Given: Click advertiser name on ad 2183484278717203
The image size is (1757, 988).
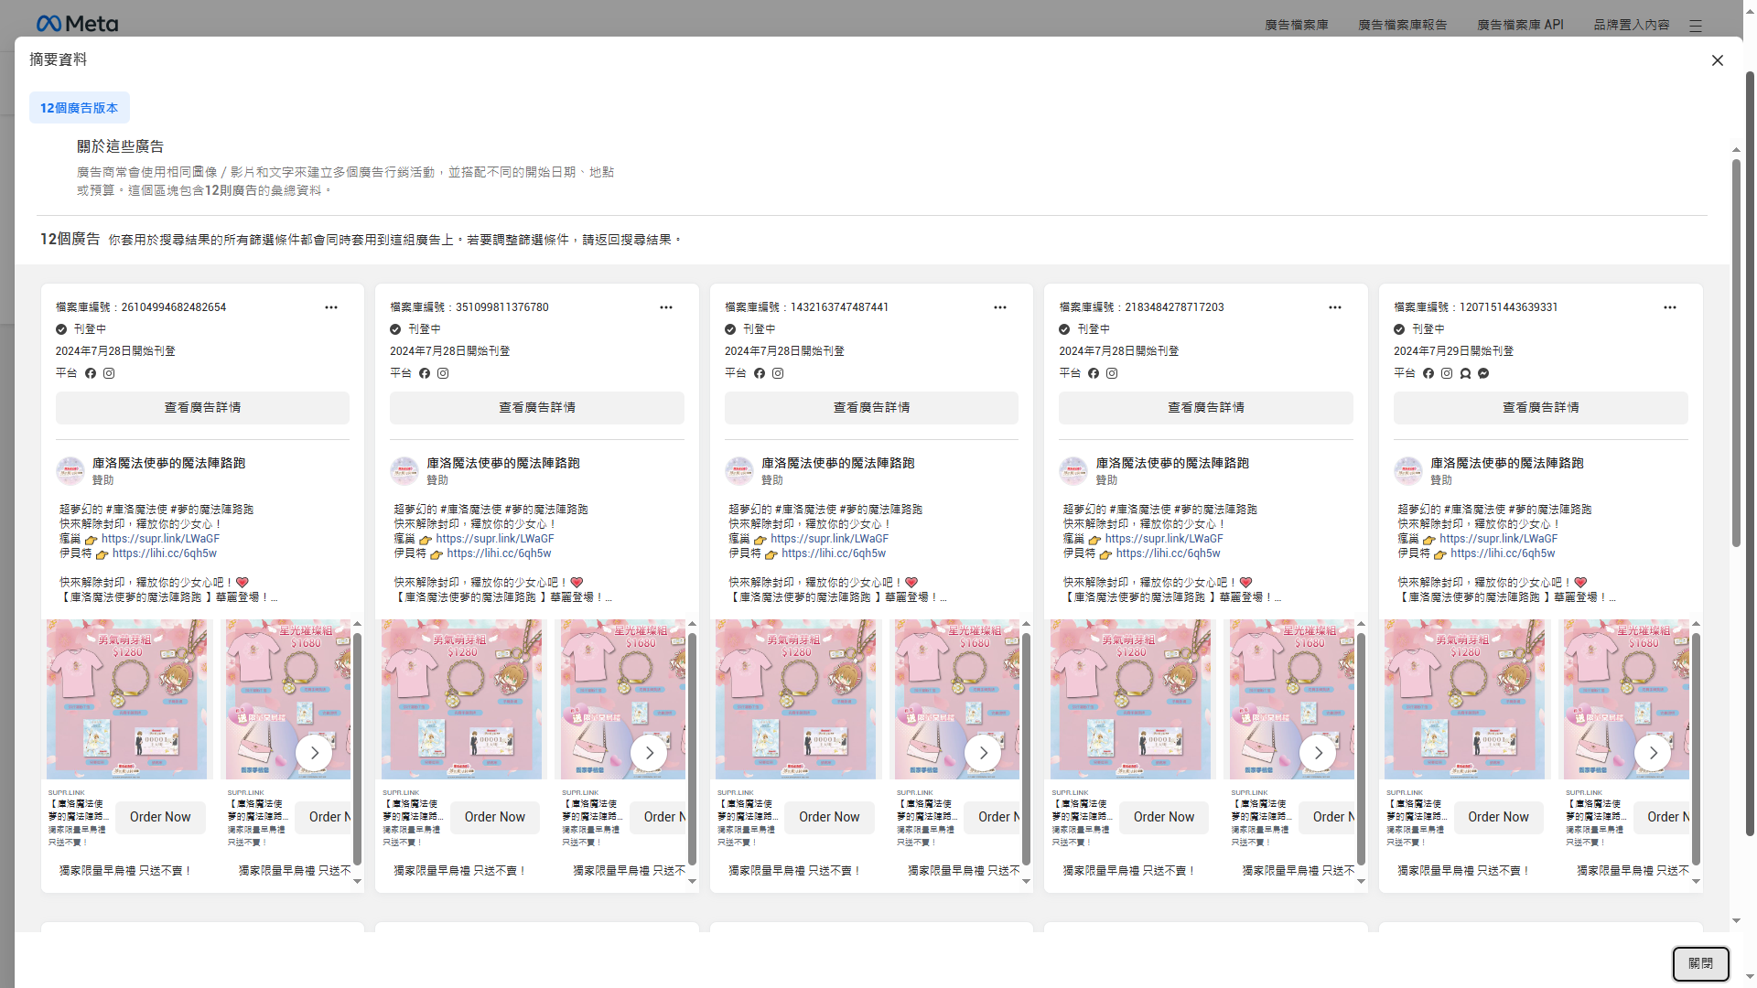Looking at the screenshot, I should [1172, 463].
